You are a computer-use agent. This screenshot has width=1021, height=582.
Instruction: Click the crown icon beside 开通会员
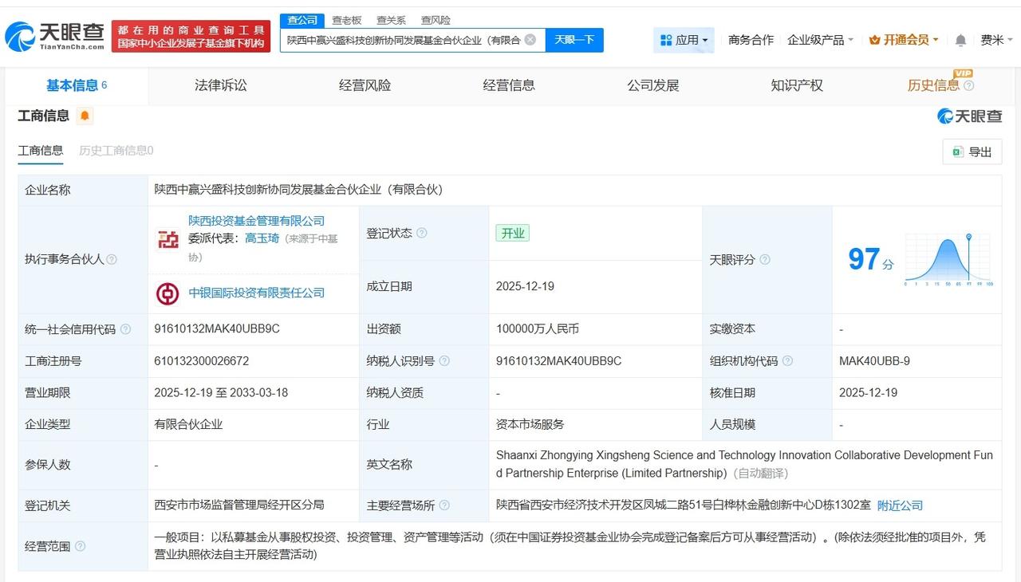pos(874,39)
